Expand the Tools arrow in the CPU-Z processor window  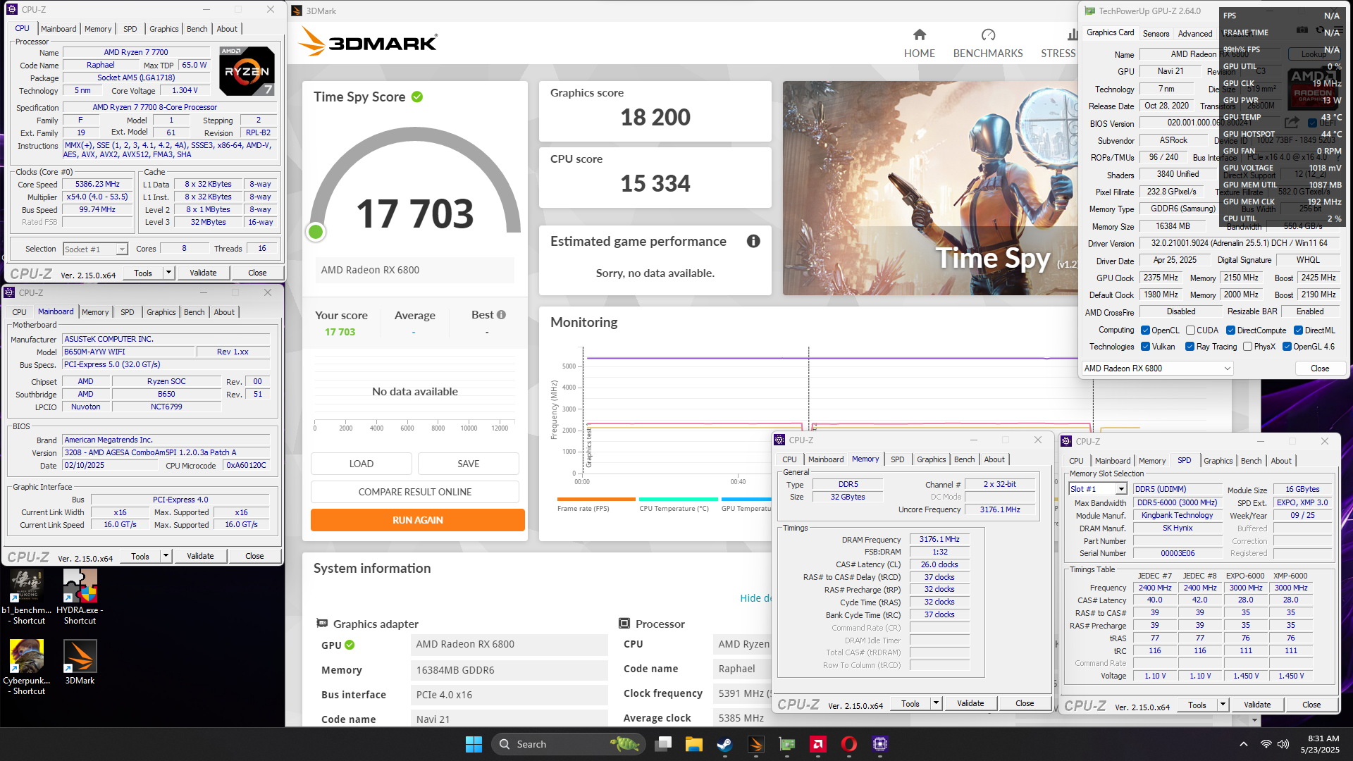[168, 273]
